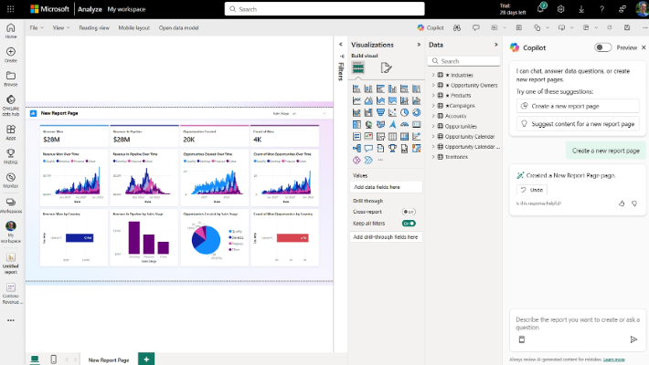Click Copilot button in toolbar
The width and height of the screenshot is (649, 365).
pos(431,27)
